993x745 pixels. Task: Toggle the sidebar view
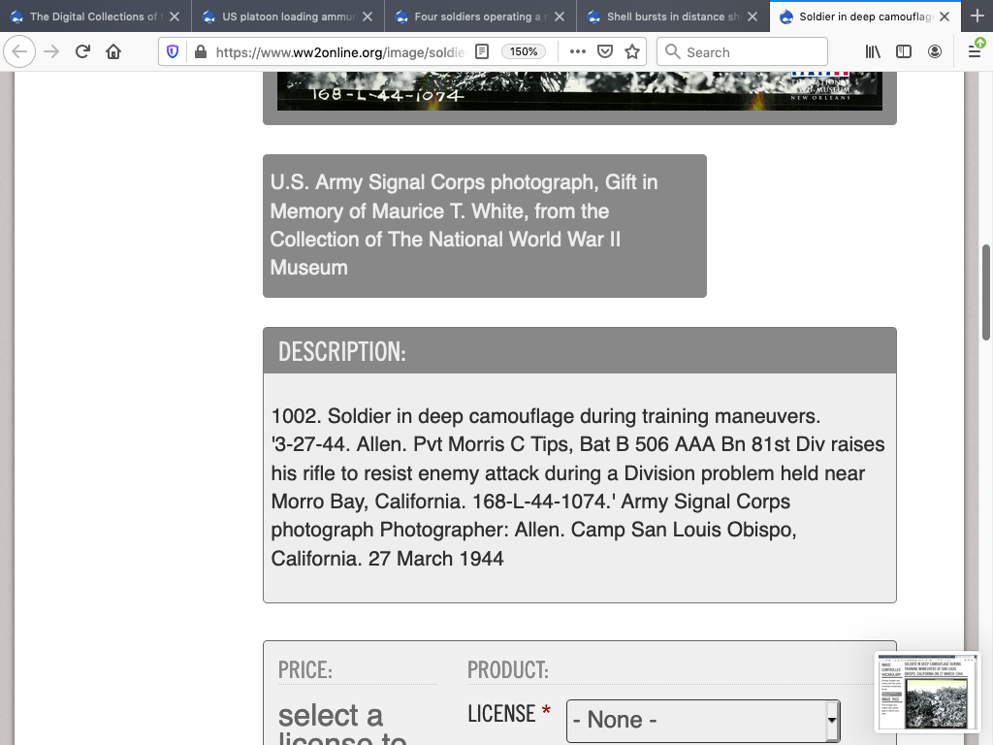click(x=903, y=51)
